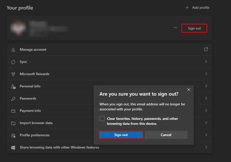Cancel the sign out dialog
This screenshot has height=162, width=231.
click(166, 135)
